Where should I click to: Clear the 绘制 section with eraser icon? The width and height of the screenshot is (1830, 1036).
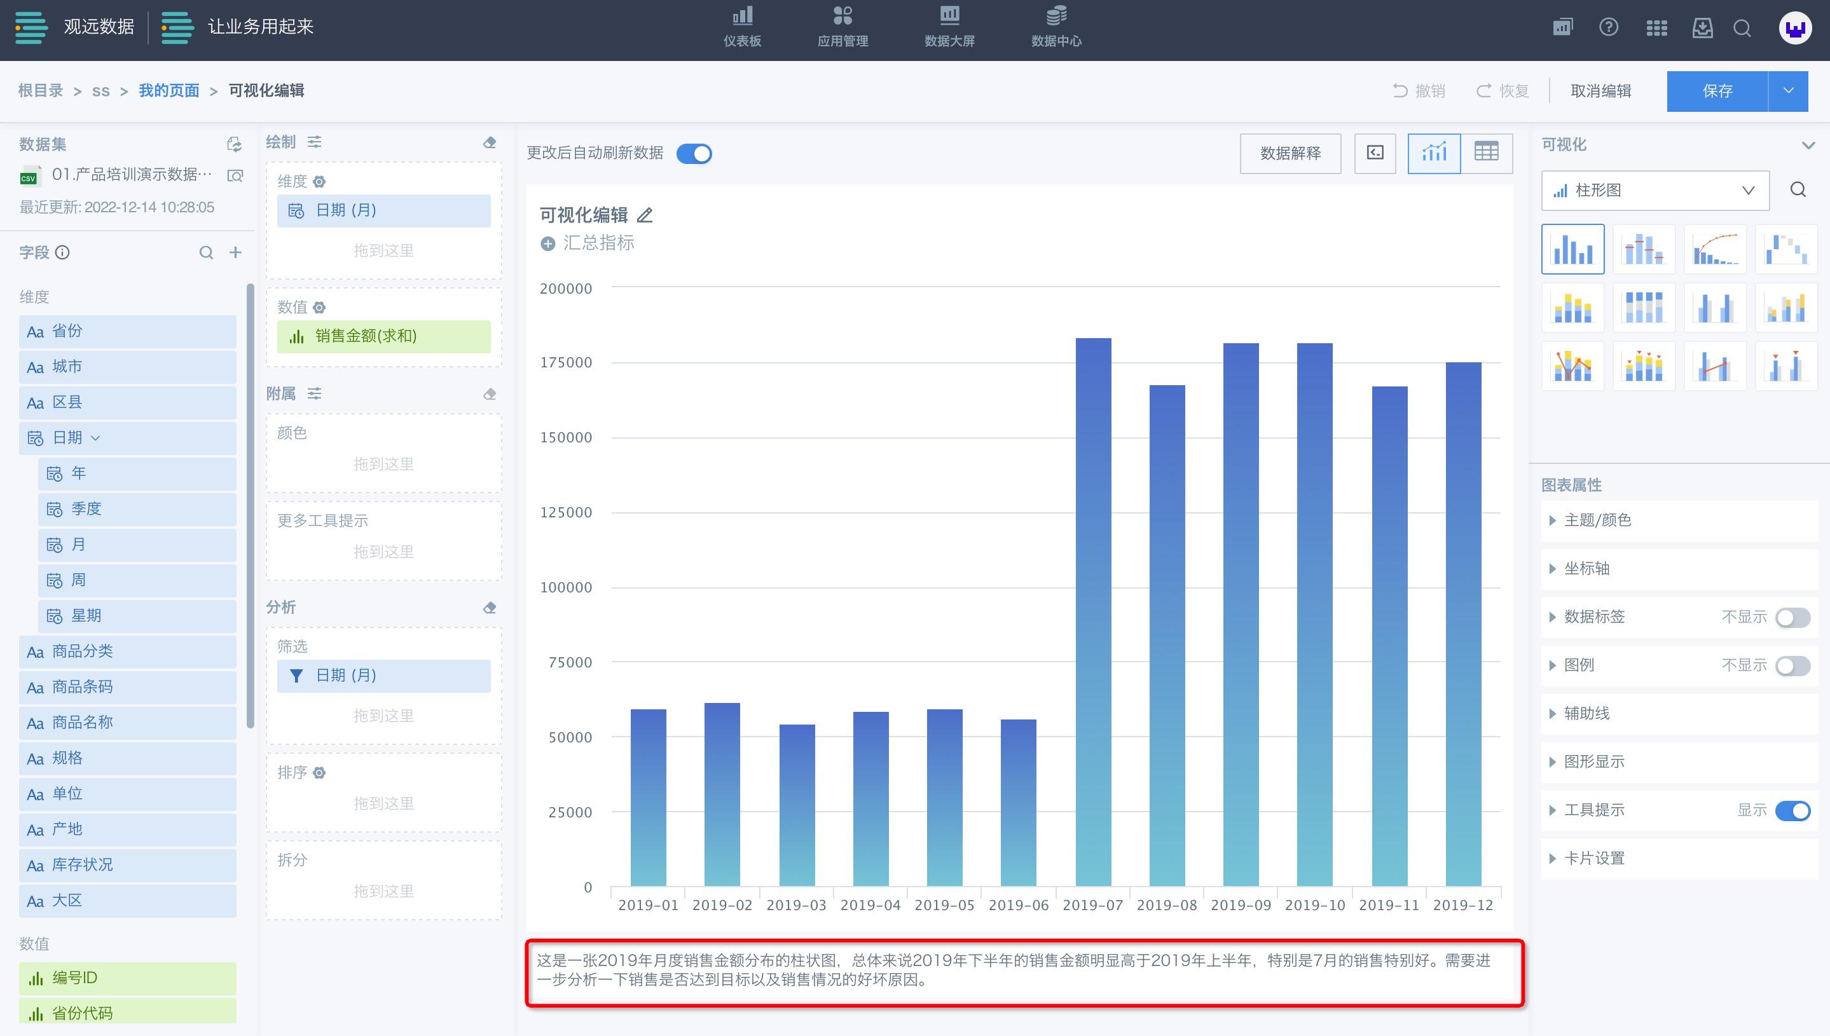tap(490, 142)
